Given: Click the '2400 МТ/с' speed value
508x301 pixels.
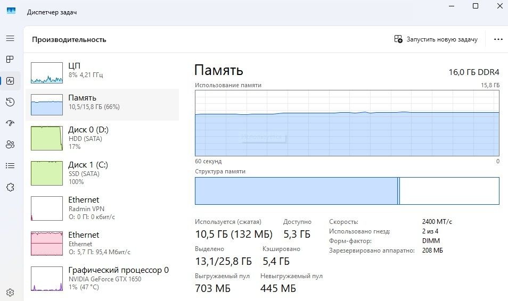Looking at the screenshot, I should (x=437, y=222).
